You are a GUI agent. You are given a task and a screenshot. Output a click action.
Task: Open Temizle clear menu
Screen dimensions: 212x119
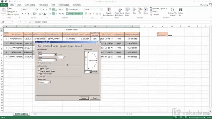pyautogui.click(x=155, y=15)
